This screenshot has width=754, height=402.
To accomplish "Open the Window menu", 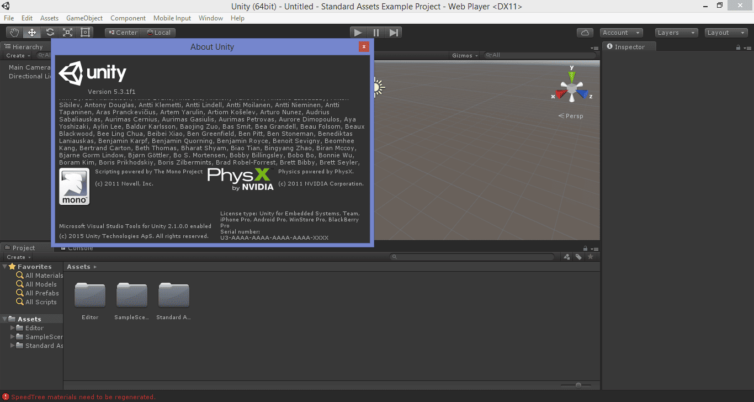I will pos(211,18).
